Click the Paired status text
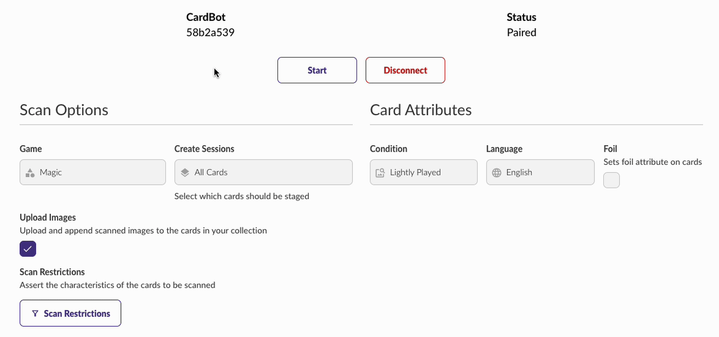 click(x=521, y=32)
